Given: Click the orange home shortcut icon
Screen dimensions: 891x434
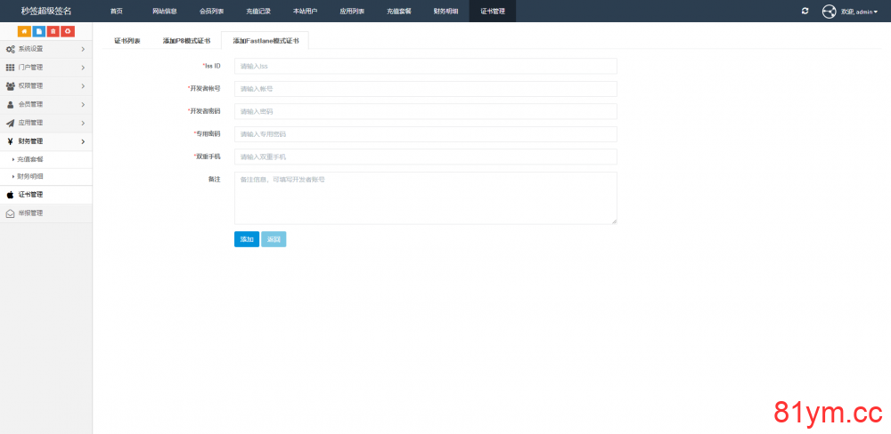Looking at the screenshot, I should tap(24, 31).
